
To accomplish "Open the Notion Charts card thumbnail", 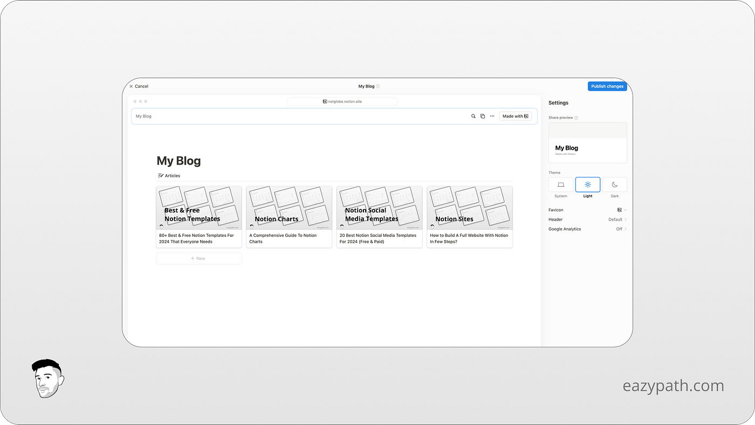I will point(289,208).
